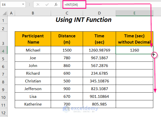This screenshot has width=161, height=117.
Task: Click the Cancel (X) formula bar icon
Action: tap(38, 4)
